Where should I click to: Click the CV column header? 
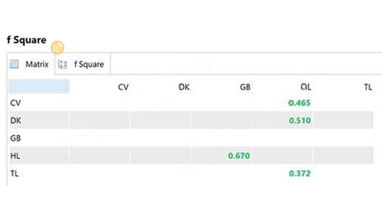[x=123, y=87]
